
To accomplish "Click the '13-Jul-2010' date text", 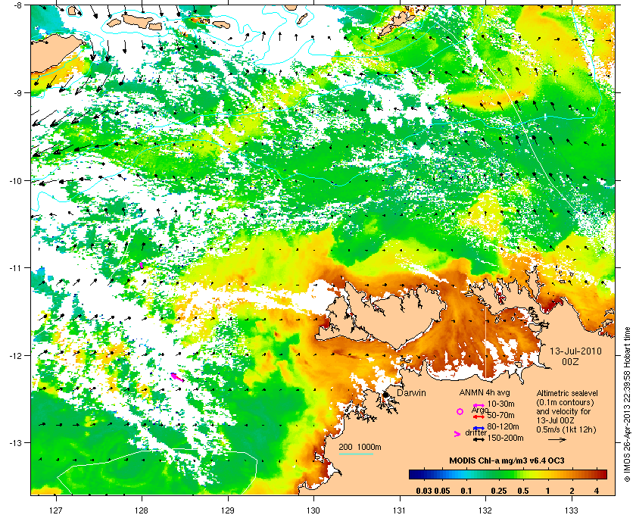I will pyautogui.click(x=575, y=351).
